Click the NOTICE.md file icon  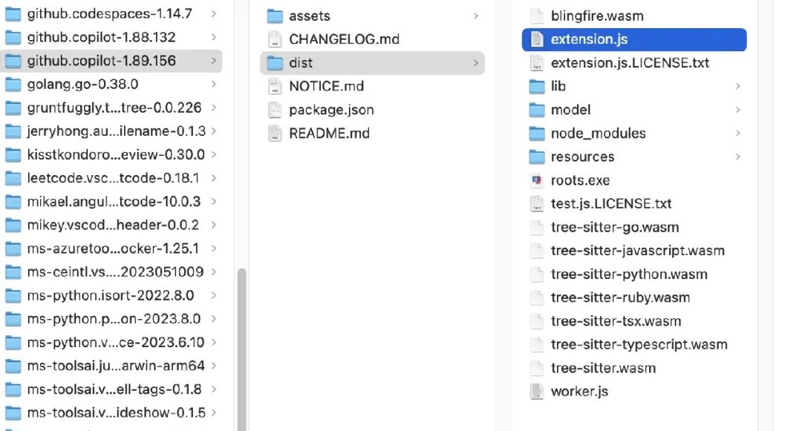276,86
